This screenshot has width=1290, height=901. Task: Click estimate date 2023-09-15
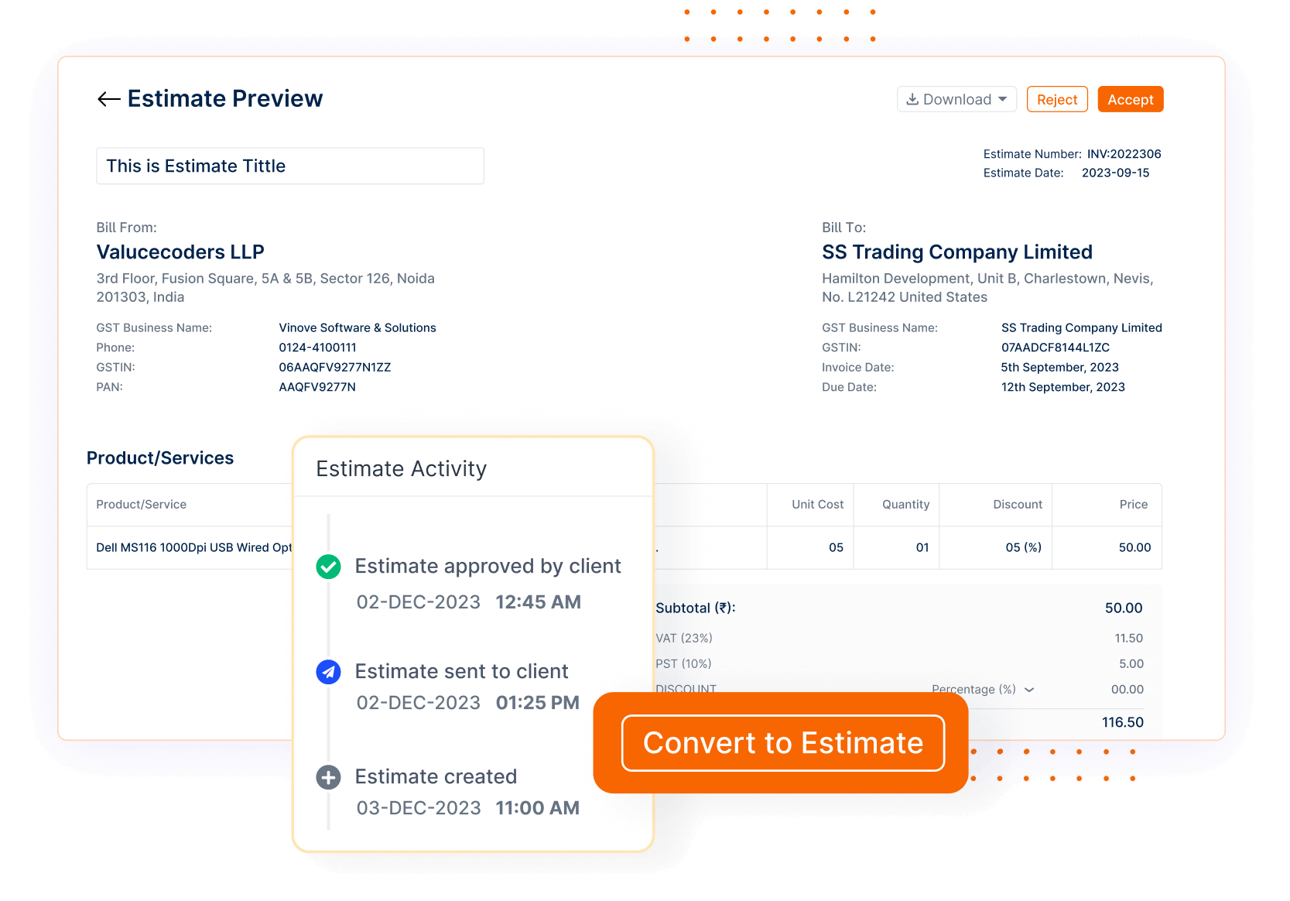[x=1115, y=173]
